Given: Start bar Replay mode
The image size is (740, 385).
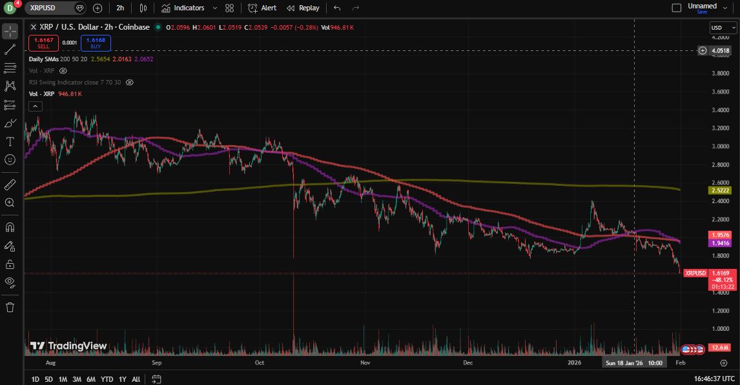Looking at the screenshot, I should point(303,8).
